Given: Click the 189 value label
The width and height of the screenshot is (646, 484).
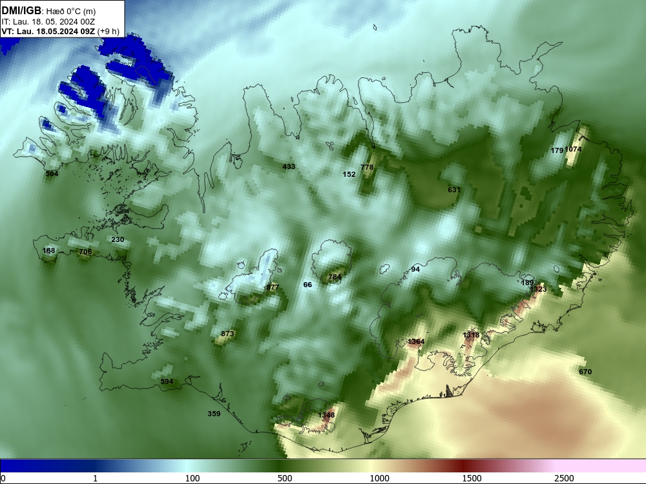Looking at the screenshot, I should (x=527, y=283).
